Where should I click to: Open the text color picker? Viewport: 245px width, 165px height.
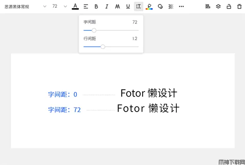[75, 7]
